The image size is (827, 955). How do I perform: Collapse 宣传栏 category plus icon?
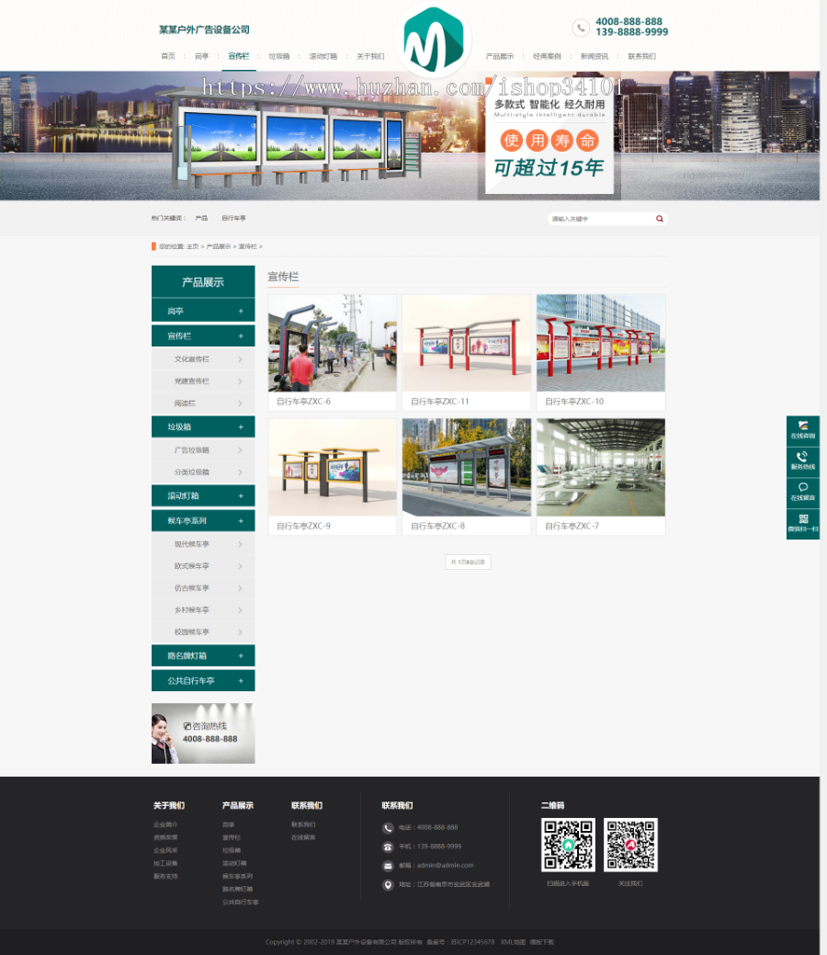tap(241, 336)
